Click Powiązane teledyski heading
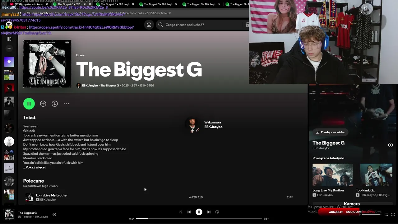 [x=328, y=158]
